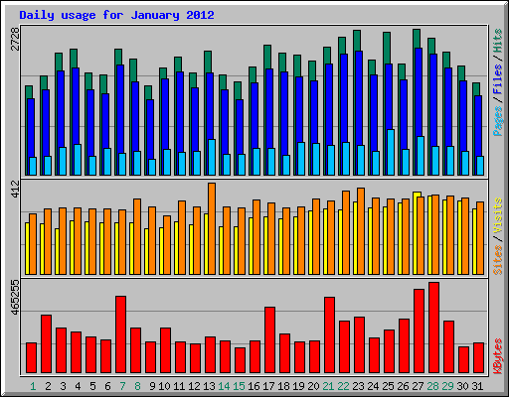Screen dimensions: 509x397
Task: Click day label 19 on the x-axis
Action: [x=298, y=386]
